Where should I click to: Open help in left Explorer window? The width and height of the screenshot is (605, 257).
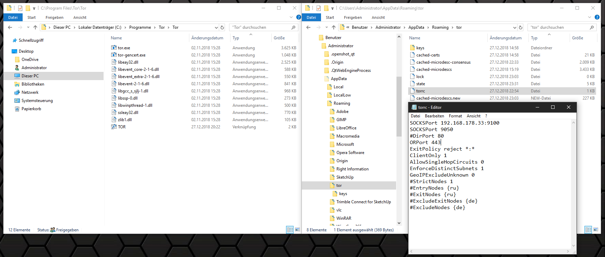[x=298, y=17]
